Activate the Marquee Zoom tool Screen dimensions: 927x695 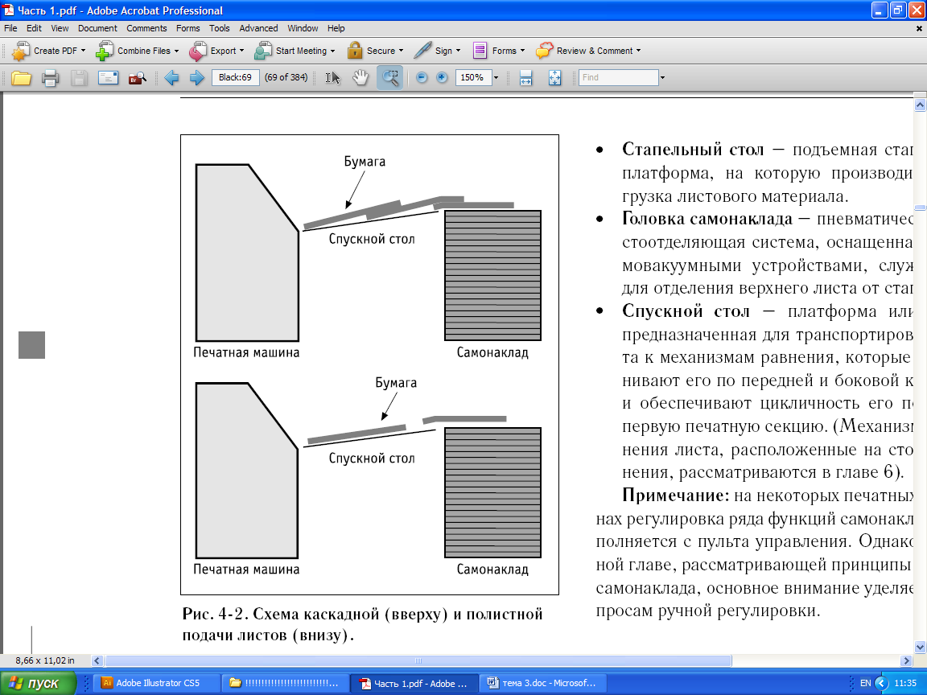coord(390,77)
